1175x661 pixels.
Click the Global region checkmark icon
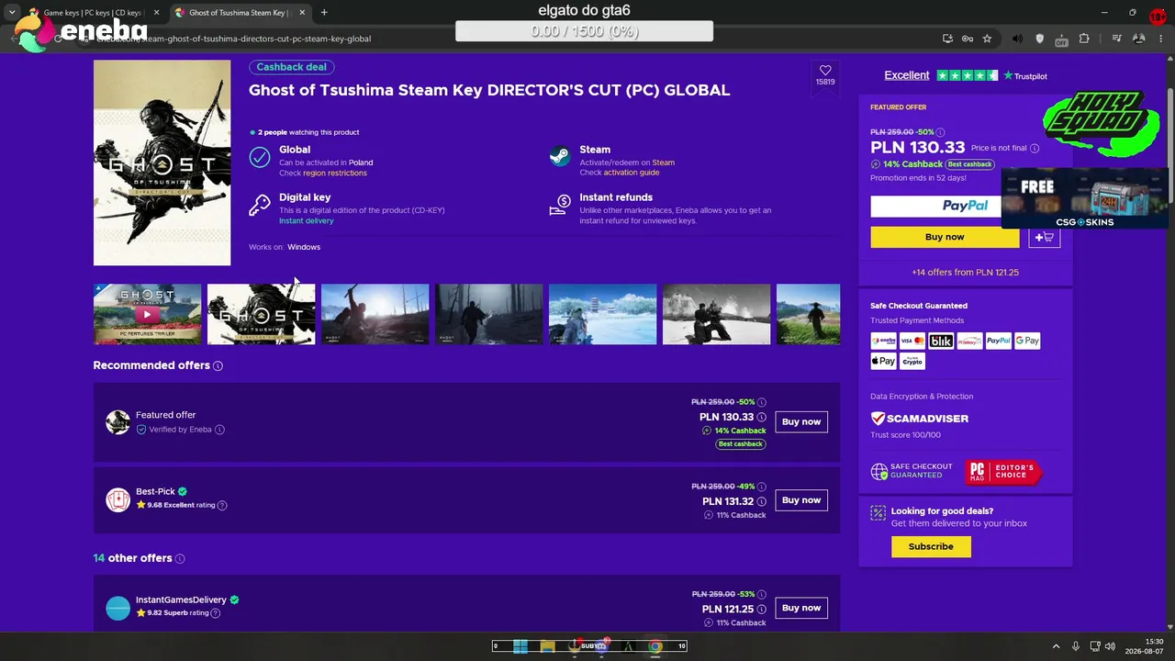point(260,157)
